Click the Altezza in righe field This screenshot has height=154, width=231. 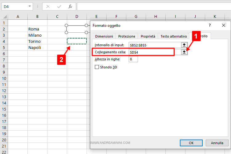click(133, 59)
